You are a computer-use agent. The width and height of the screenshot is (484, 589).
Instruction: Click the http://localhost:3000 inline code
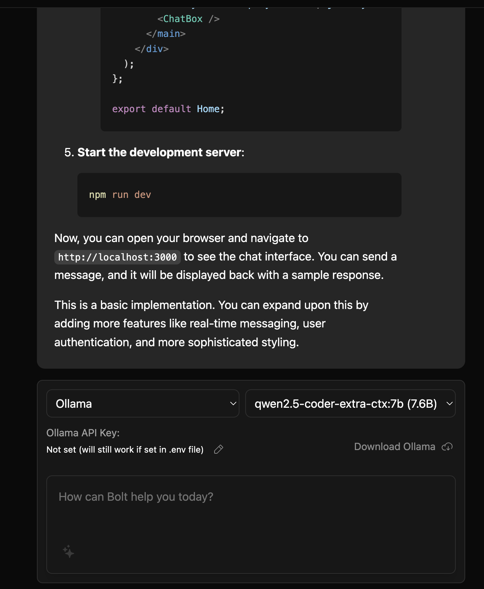point(118,257)
